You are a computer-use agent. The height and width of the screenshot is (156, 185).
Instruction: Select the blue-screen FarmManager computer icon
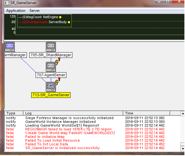pos(10,47)
